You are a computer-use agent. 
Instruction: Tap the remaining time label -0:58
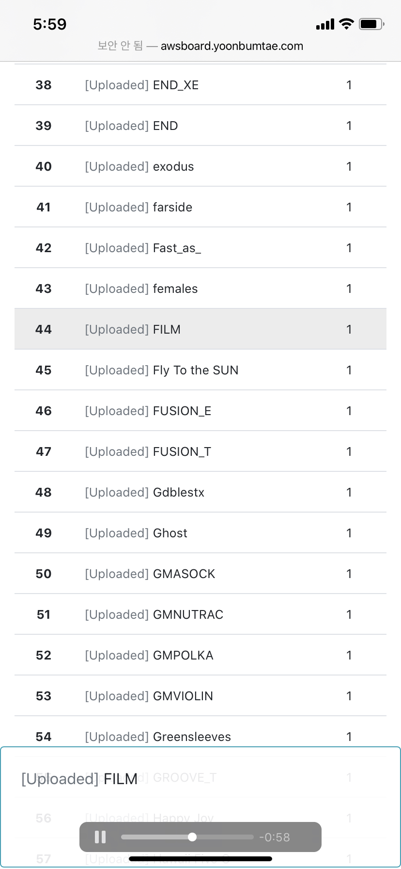click(275, 837)
